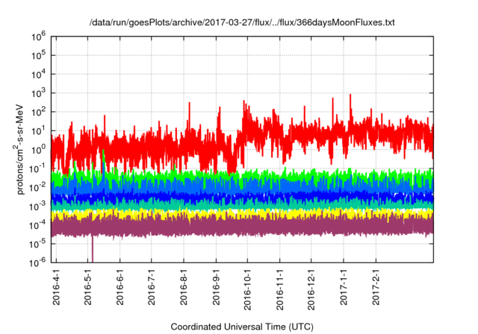Screen dimensions: 478x334
Task: Click the yellow flux data band
Action: pos(224,213)
